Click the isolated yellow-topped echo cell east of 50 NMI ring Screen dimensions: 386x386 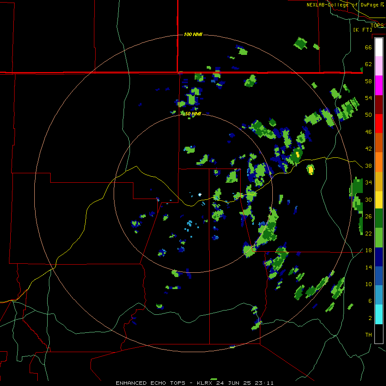[311, 169]
